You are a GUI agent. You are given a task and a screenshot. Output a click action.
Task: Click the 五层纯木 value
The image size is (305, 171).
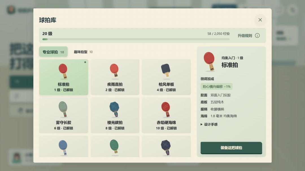[217, 102]
